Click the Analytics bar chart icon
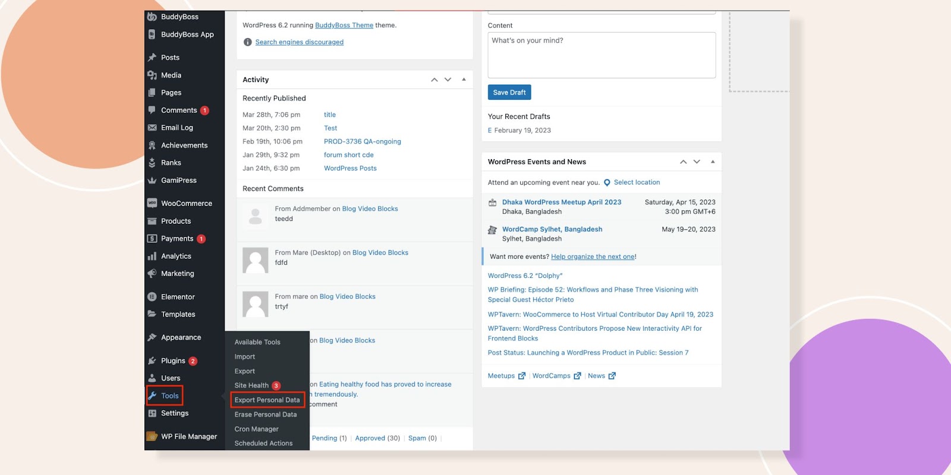951x475 pixels. [152, 256]
